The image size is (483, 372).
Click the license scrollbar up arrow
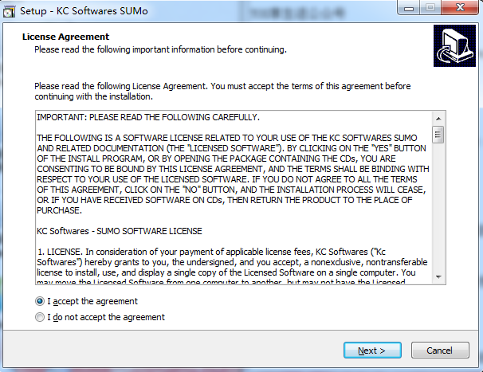pos(438,117)
